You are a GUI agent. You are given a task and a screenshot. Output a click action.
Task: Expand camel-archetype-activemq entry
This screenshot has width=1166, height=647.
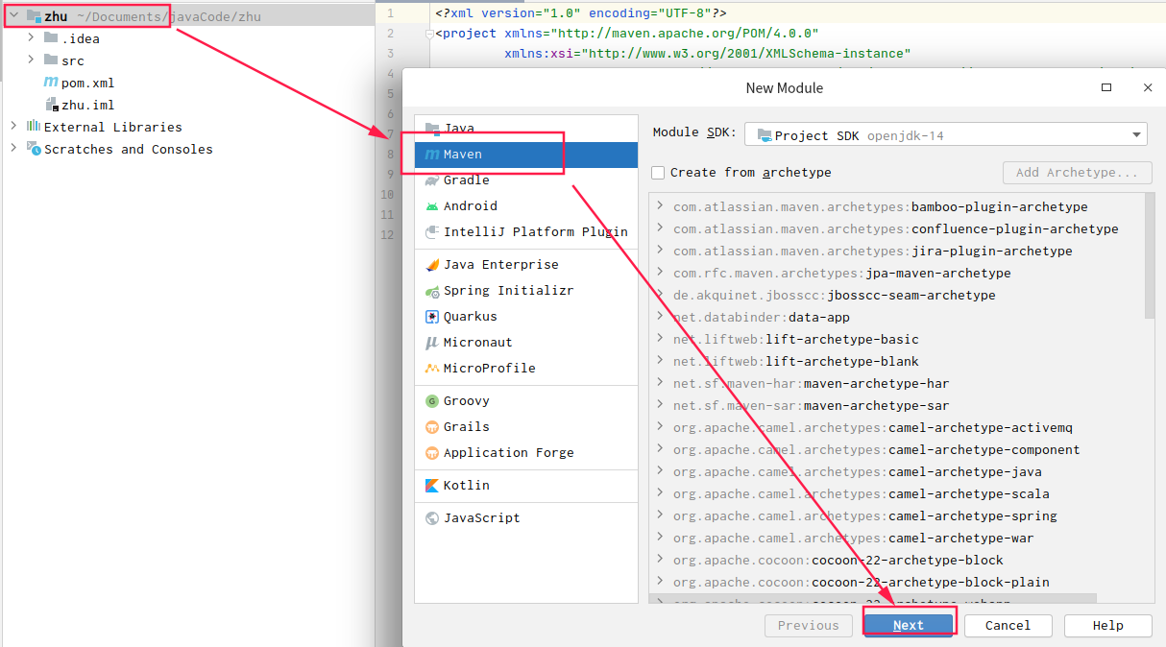(x=660, y=427)
